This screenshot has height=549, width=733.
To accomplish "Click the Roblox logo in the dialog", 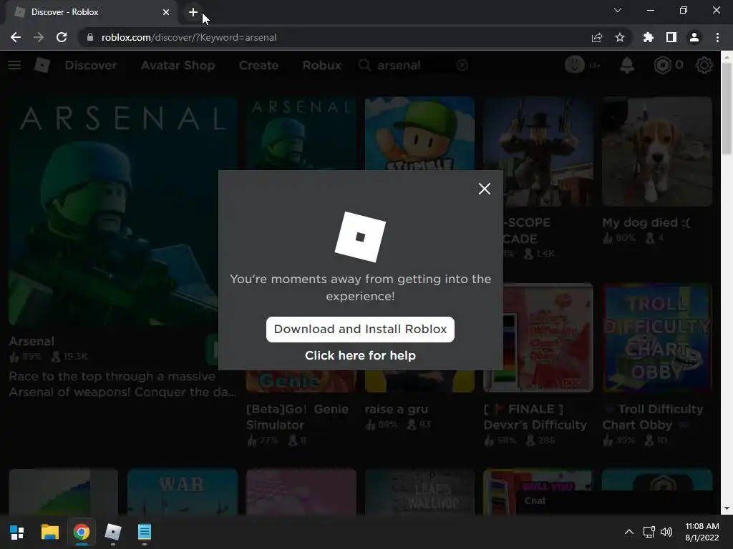I will coord(360,237).
